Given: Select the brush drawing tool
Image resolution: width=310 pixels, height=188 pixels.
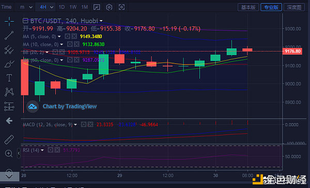Looking at the screenshot, I should tap(9, 64).
